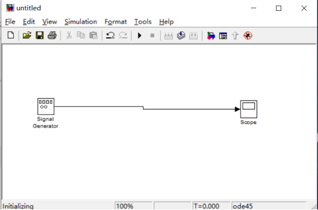318x210 pixels.
Task: Click the ode45 solver status field
Action: click(269, 206)
